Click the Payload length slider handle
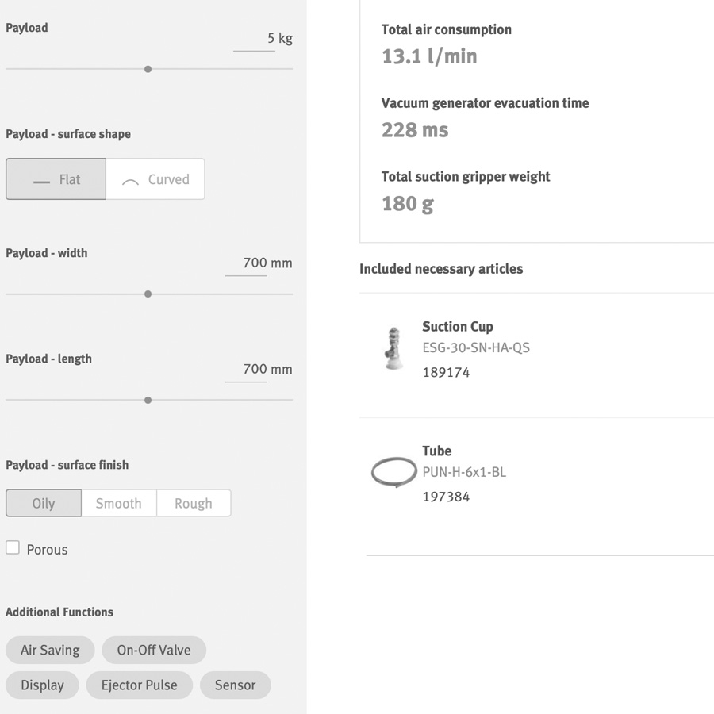Viewport: 714px width, 714px height. coord(148,400)
